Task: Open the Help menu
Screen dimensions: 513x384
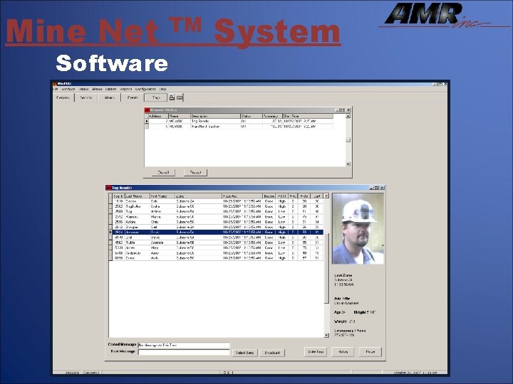Action: (162, 89)
